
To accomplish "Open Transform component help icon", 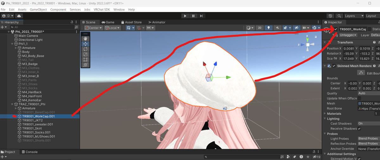I will click(374, 42).
